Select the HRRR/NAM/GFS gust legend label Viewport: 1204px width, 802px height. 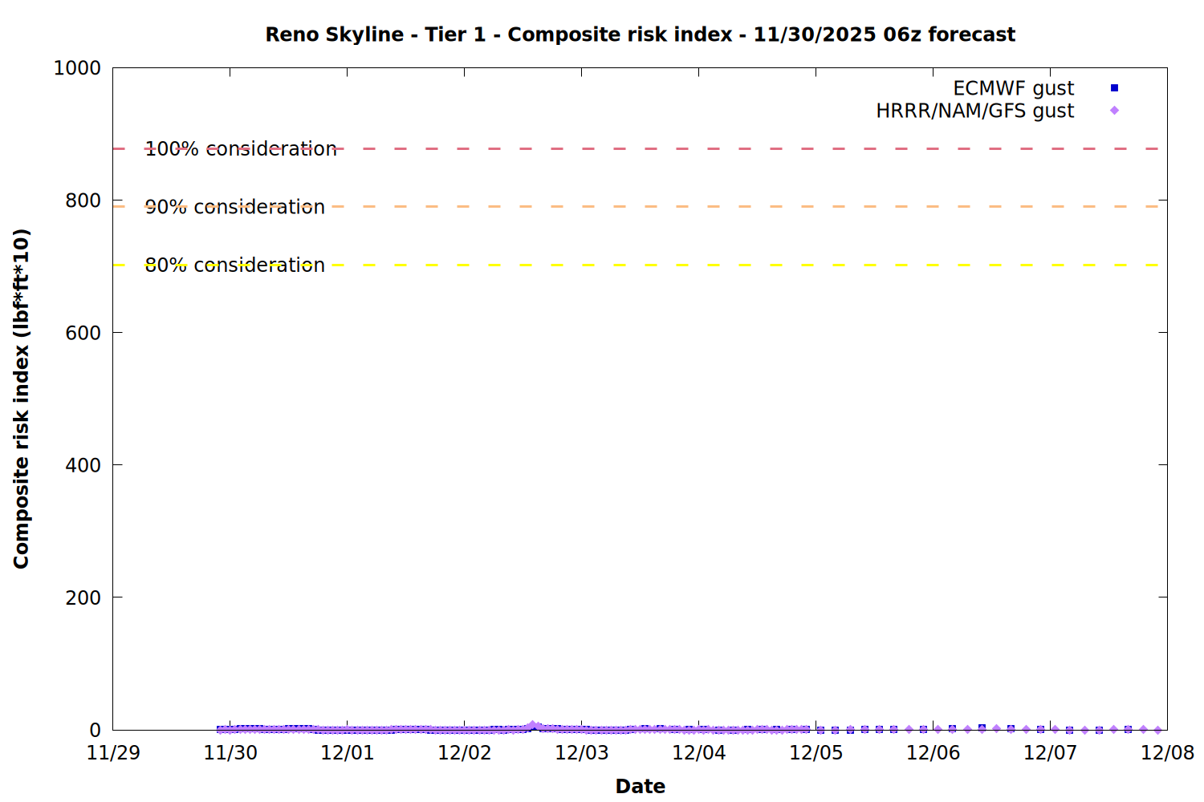tap(974, 111)
